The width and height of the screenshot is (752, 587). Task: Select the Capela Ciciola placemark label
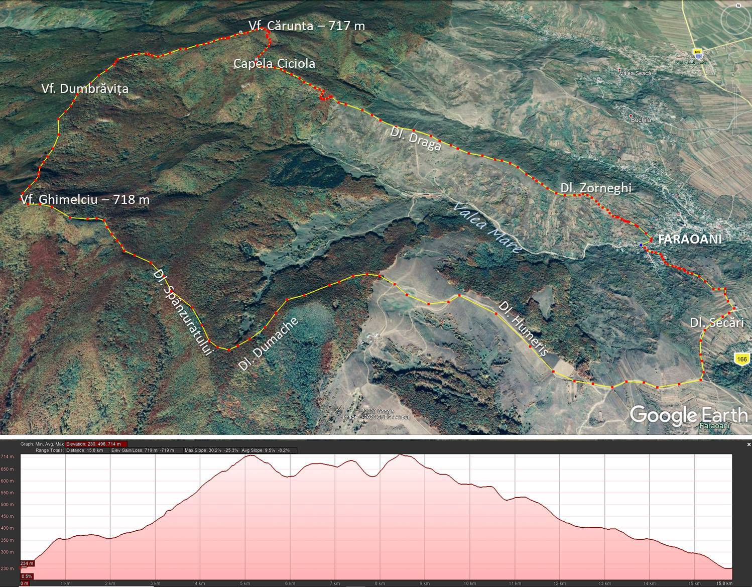274,64
